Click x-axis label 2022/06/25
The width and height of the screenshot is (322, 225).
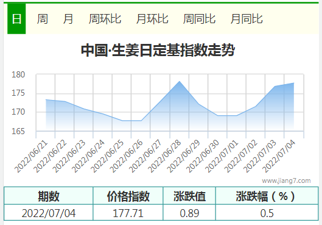tap(107, 157)
